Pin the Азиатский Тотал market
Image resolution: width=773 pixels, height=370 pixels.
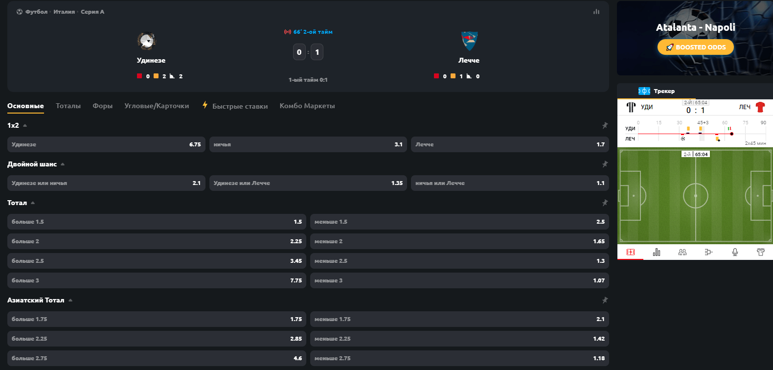click(605, 300)
